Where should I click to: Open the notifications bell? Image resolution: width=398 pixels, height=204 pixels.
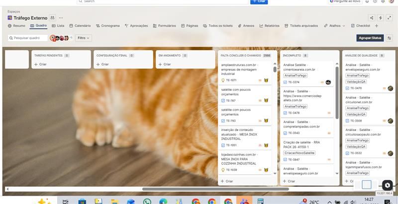point(367,1)
